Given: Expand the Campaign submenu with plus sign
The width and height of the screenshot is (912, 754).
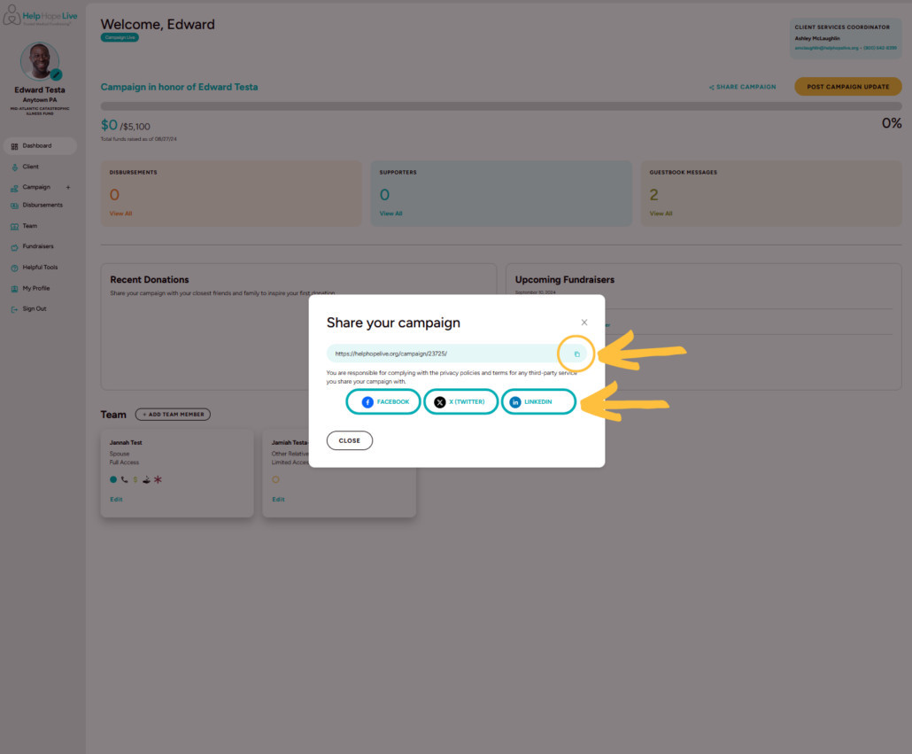Looking at the screenshot, I should pyautogui.click(x=68, y=187).
